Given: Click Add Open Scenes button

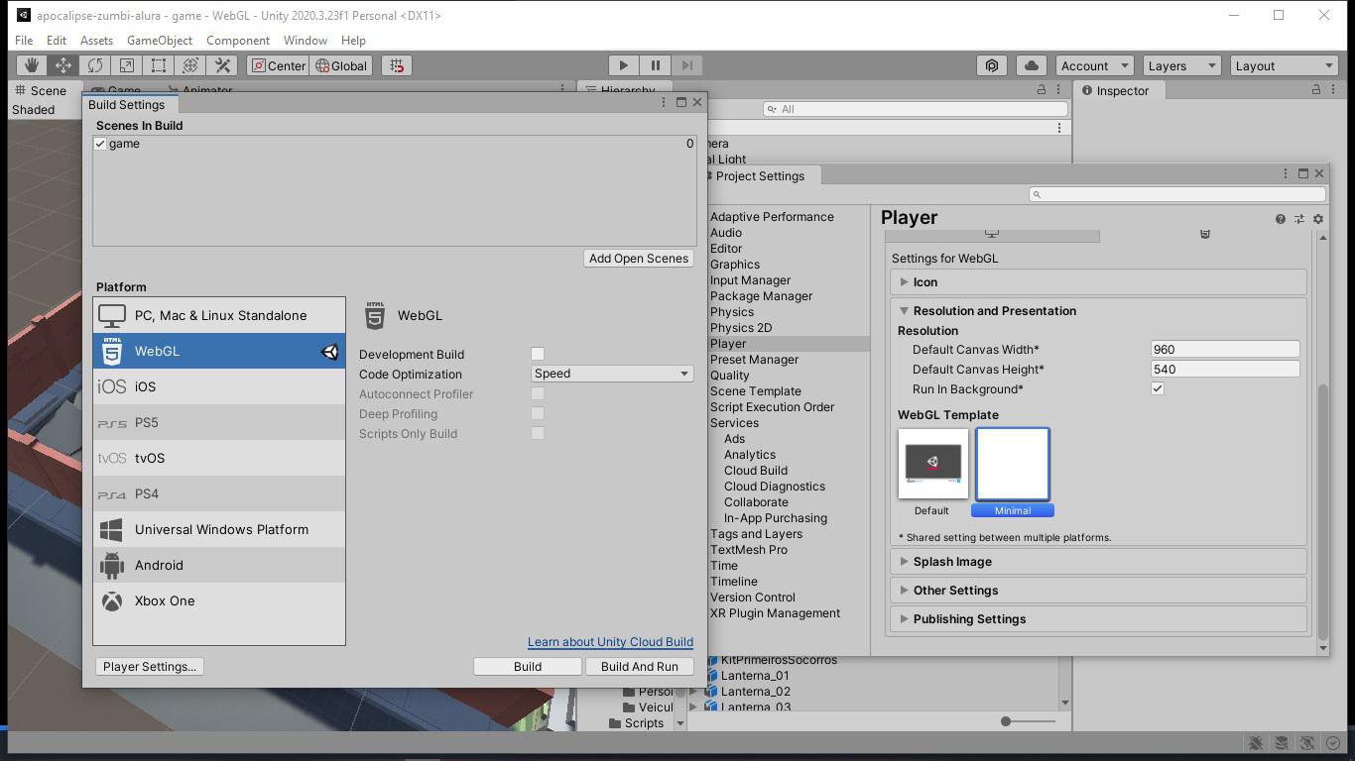Looking at the screenshot, I should coord(639,259).
